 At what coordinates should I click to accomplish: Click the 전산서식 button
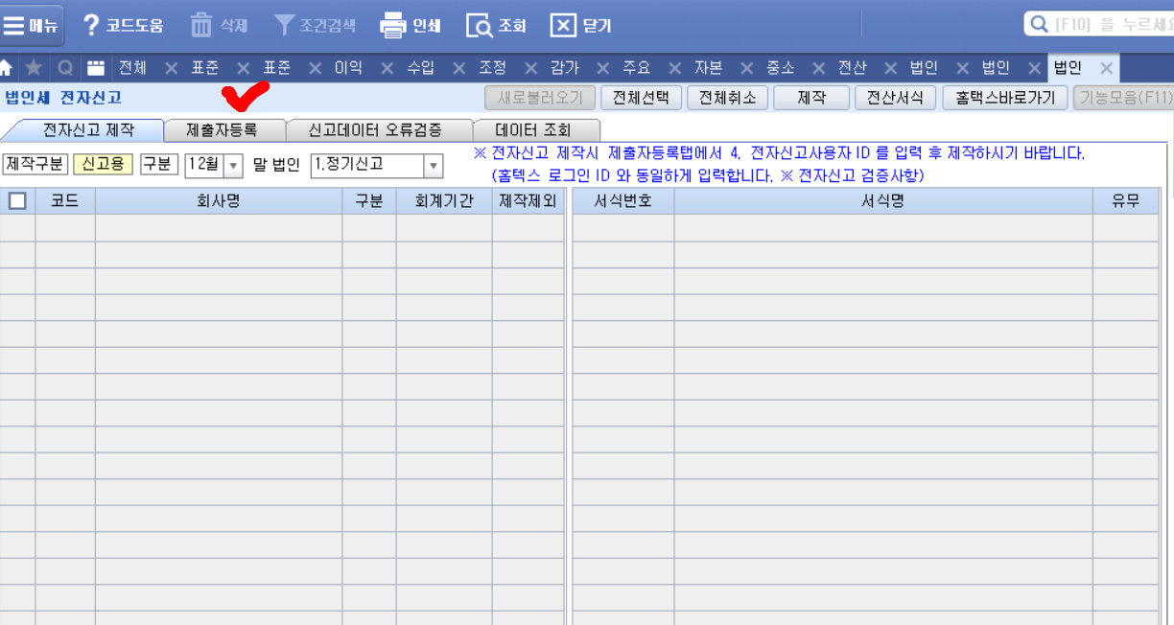pos(895,98)
